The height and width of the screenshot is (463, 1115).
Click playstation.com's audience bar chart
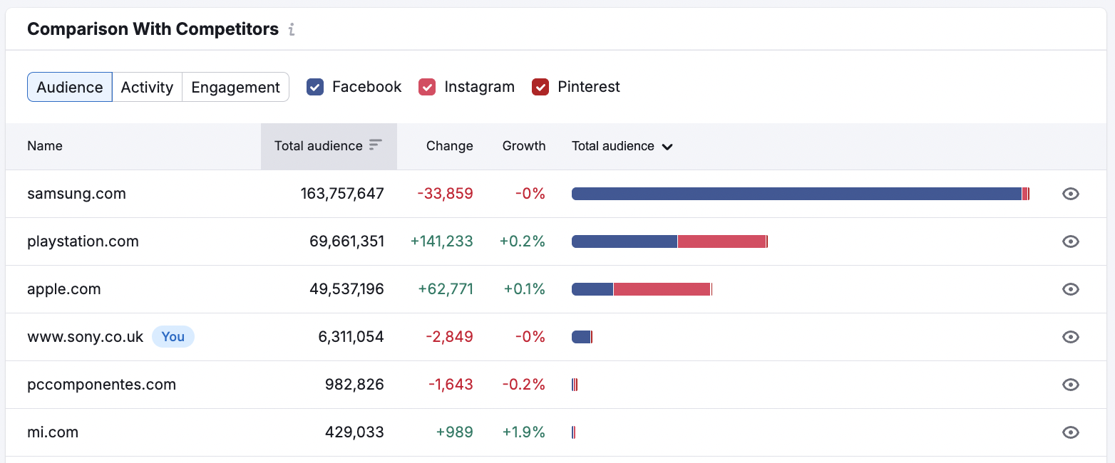click(x=669, y=241)
